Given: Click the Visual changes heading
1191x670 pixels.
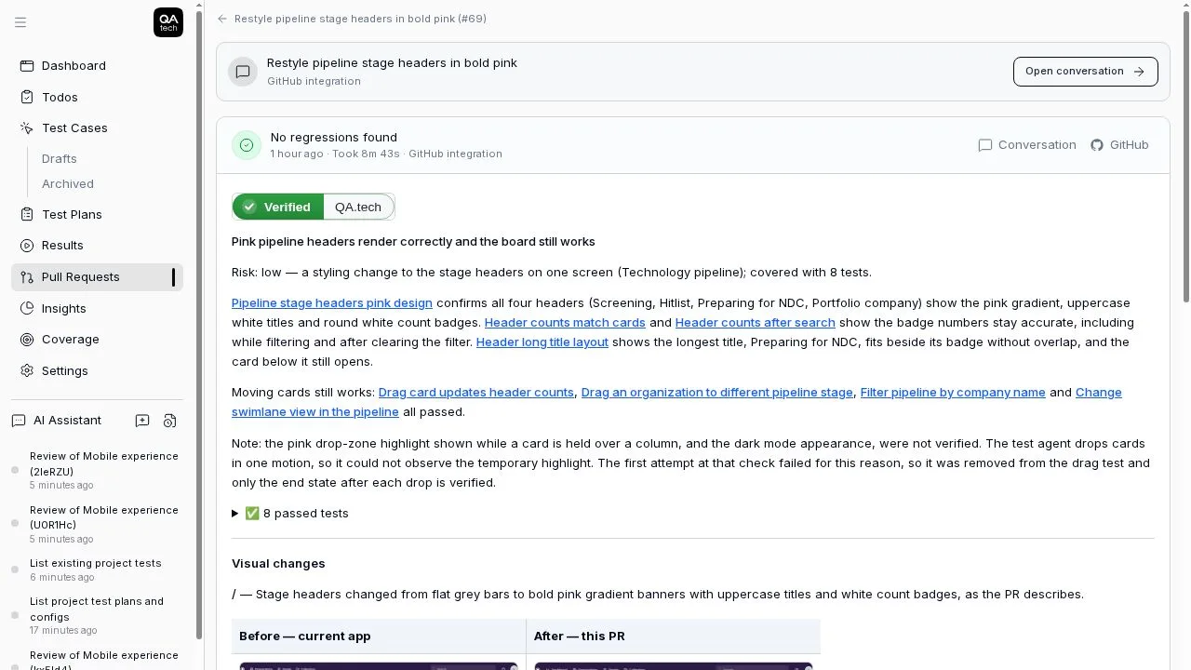Looking at the screenshot, I should click(x=278, y=563).
